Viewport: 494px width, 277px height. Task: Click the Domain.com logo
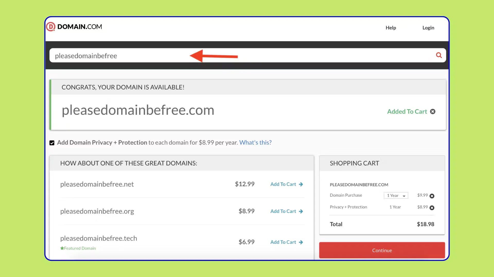coord(74,26)
